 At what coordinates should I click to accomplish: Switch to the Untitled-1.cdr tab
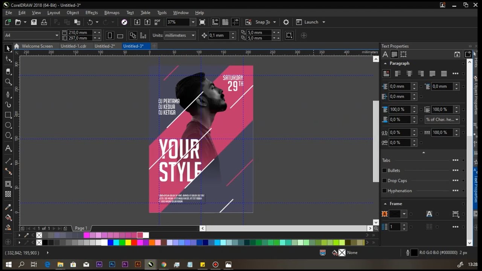(73, 46)
